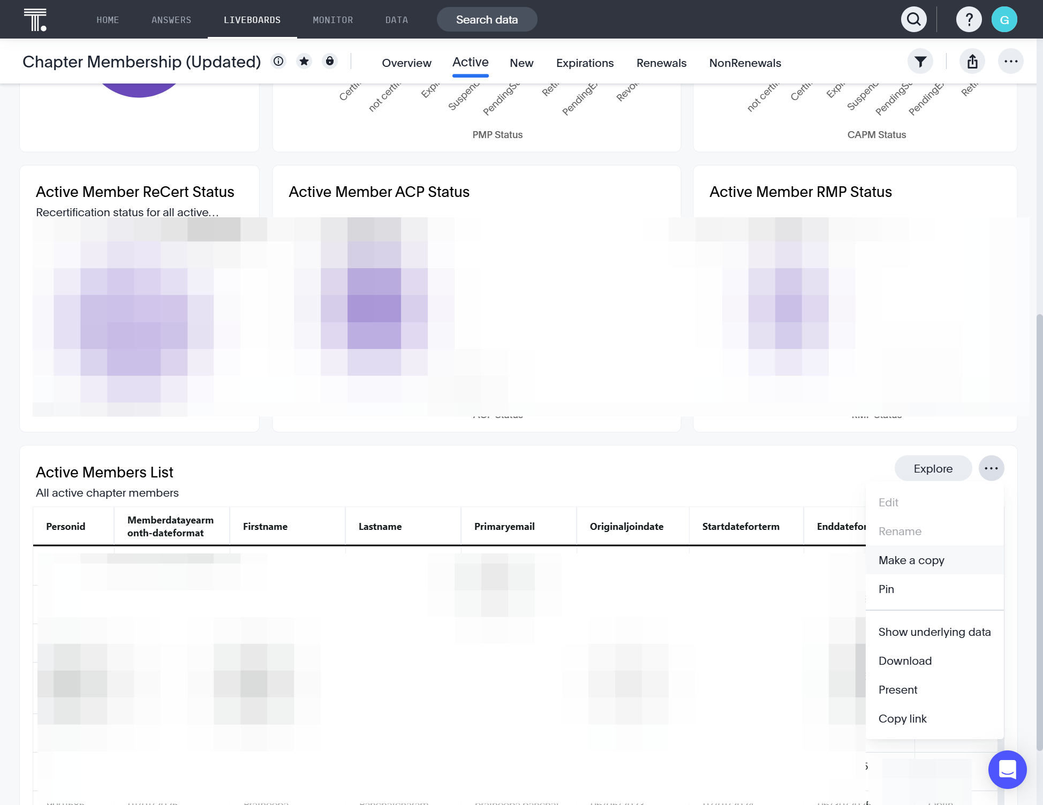The height and width of the screenshot is (805, 1043).
Task: Open liveboard more options ellipsis
Action: click(1011, 62)
